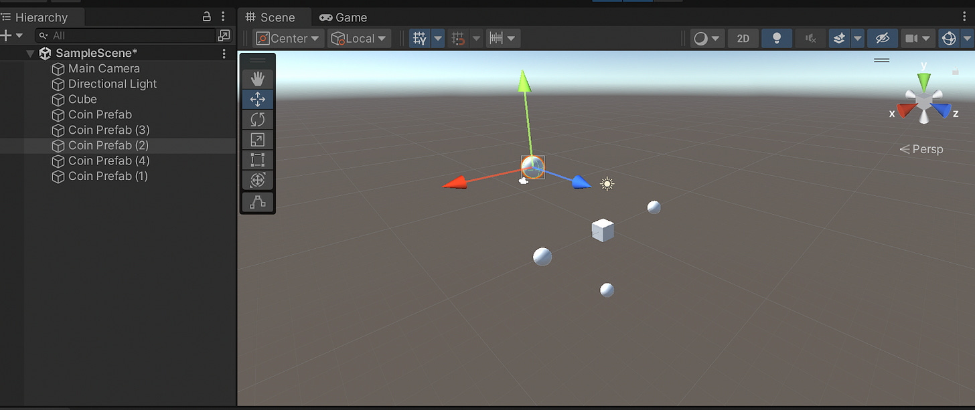Click the red X-axis move arrow
975x410 pixels.
click(x=455, y=183)
